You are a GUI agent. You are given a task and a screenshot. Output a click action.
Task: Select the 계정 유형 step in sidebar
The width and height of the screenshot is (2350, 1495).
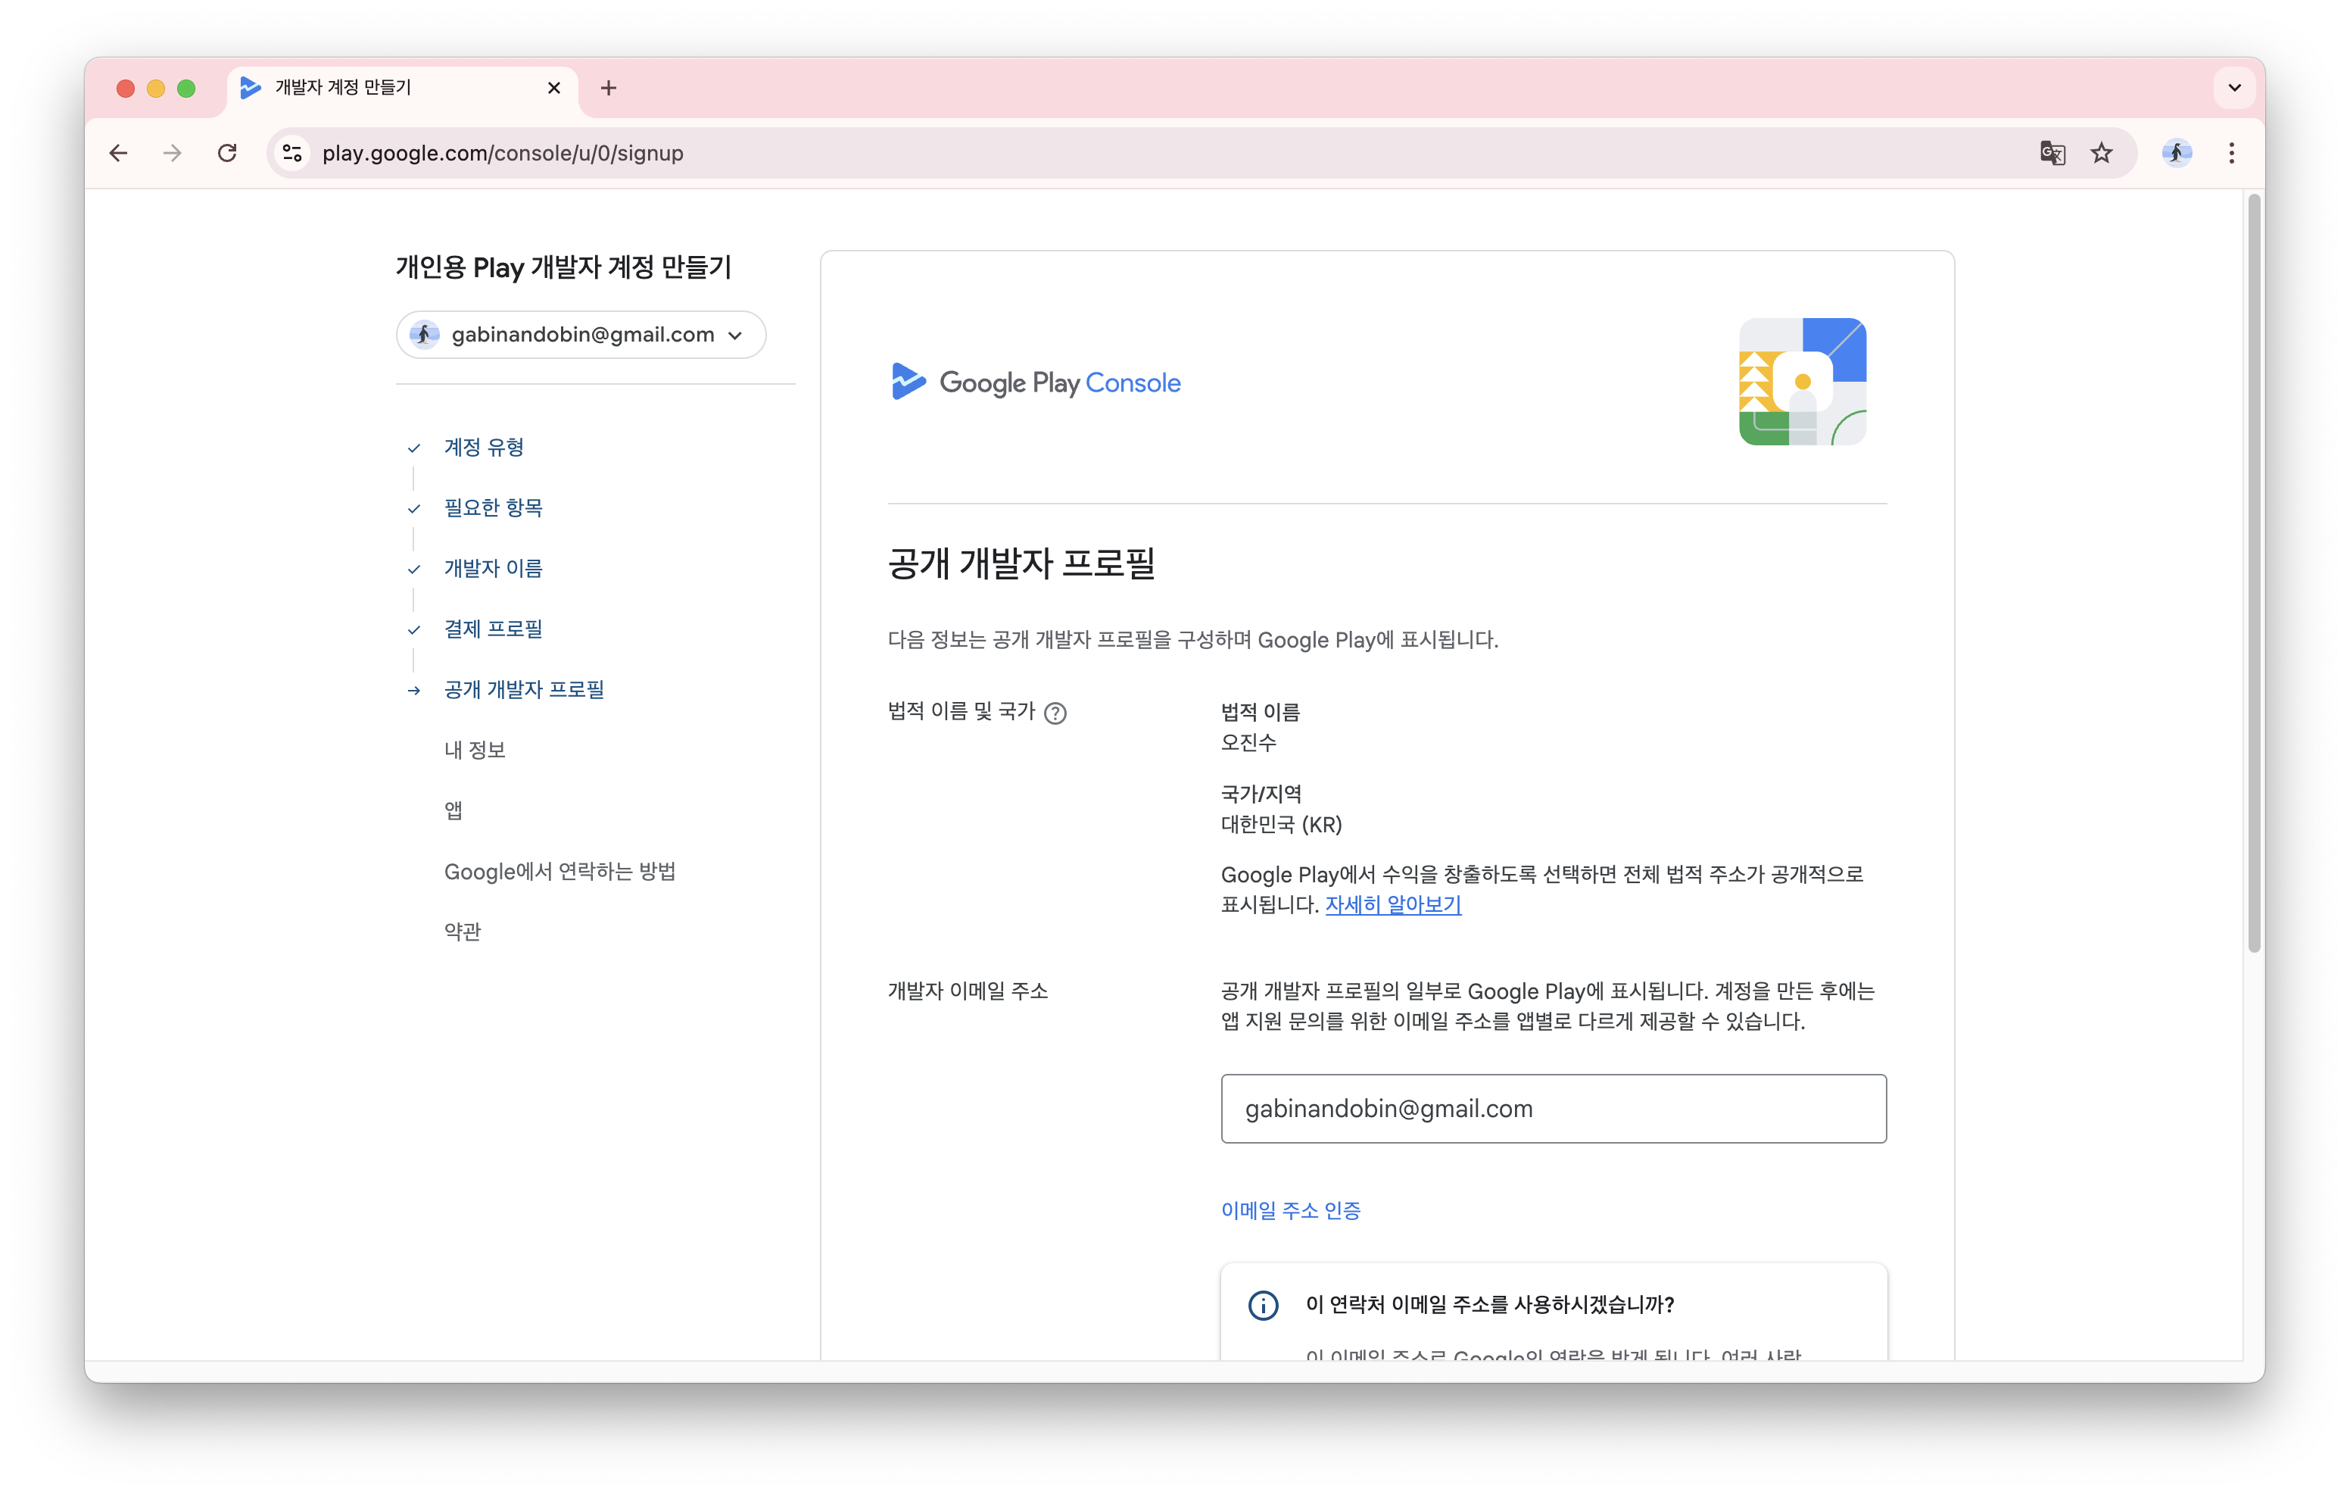484,448
